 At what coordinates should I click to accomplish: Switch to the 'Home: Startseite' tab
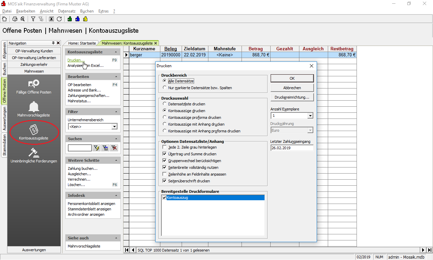click(x=82, y=43)
